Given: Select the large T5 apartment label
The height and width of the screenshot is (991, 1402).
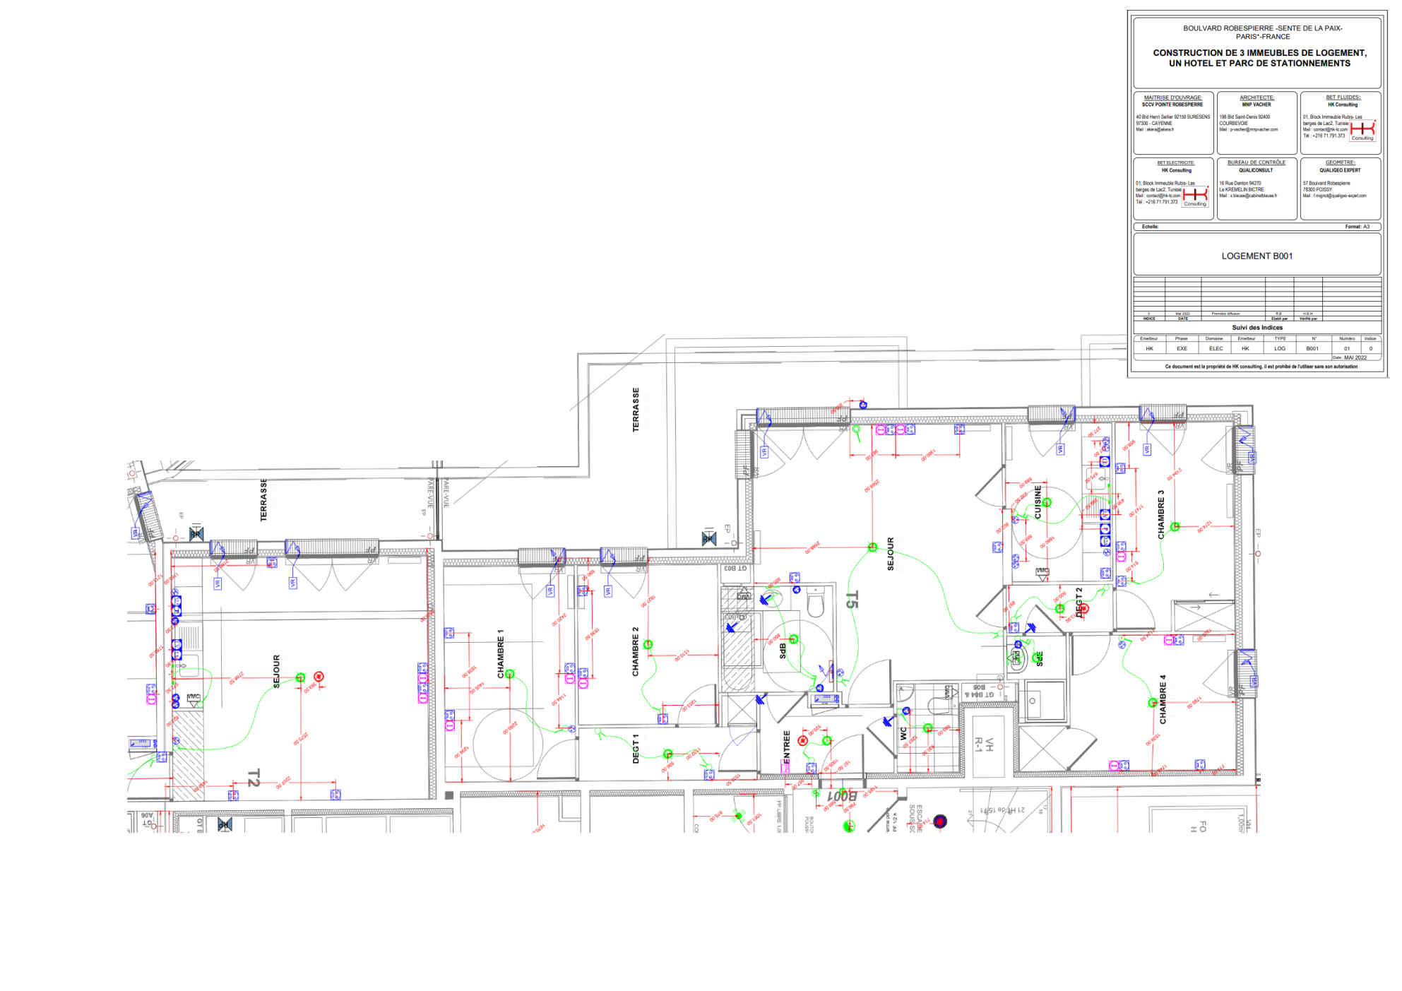Looking at the screenshot, I should pyautogui.click(x=852, y=600).
